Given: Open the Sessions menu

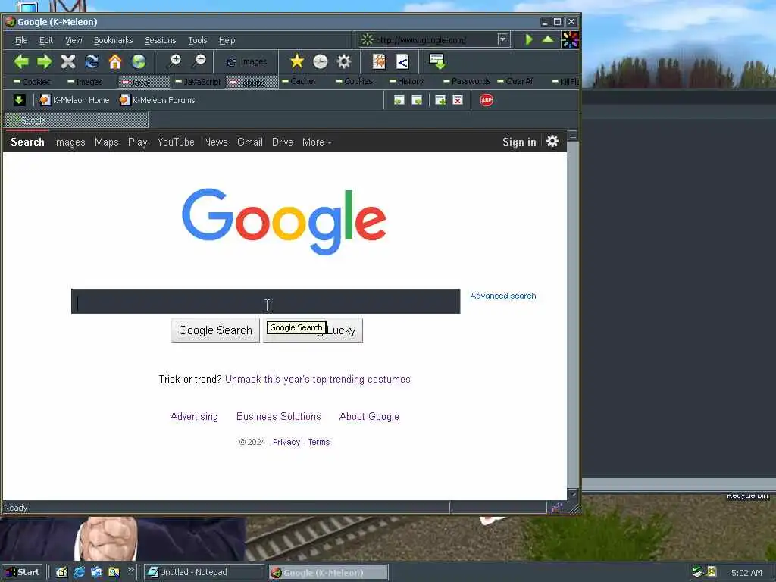Looking at the screenshot, I should point(161,40).
